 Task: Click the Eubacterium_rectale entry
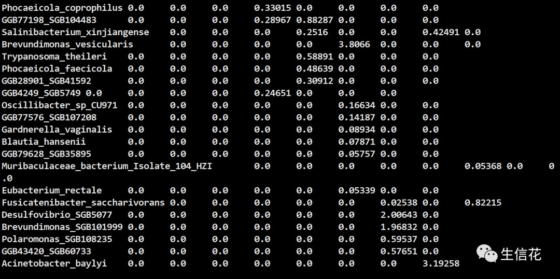52,190
